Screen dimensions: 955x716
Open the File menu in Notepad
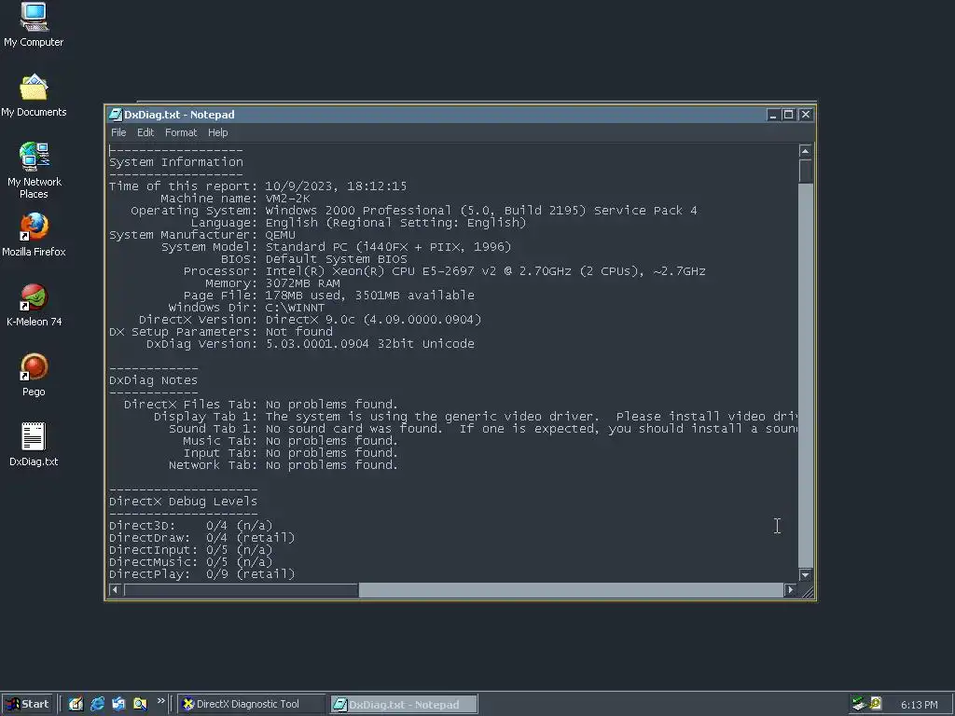[118, 132]
